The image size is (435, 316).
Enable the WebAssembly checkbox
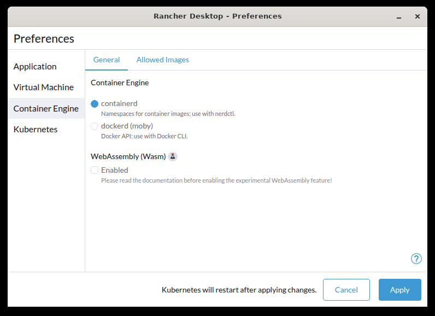(x=95, y=170)
